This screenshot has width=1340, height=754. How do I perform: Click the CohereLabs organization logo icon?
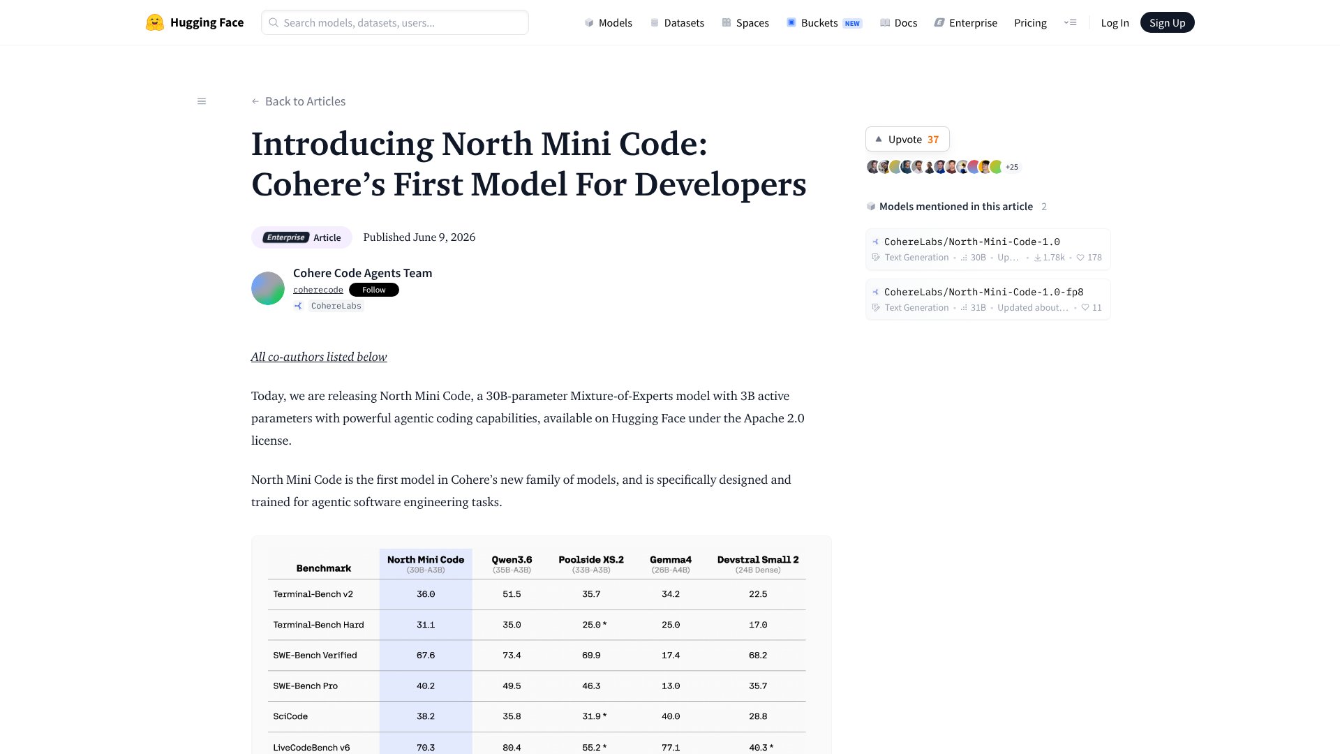298,306
